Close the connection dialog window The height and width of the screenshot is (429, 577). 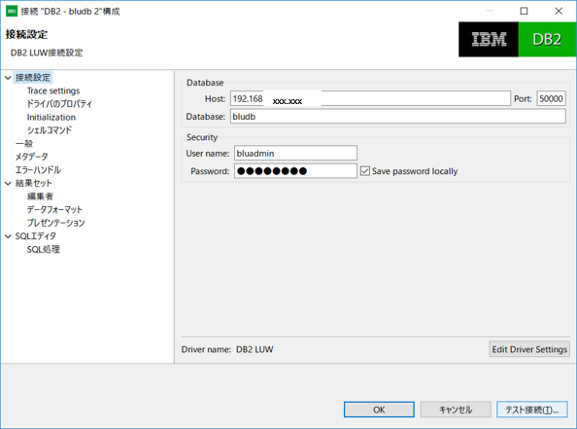click(x=559, y=11)
